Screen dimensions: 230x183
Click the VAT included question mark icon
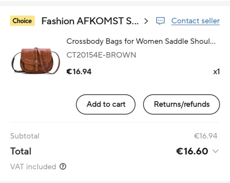pyautogui.click(x=63, y=166)
